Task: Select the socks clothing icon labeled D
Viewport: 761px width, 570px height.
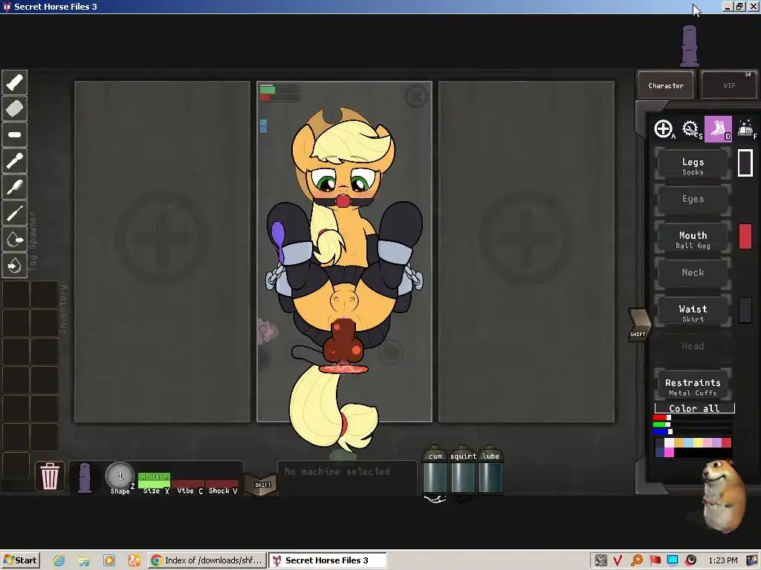Action: click(718, 129)
